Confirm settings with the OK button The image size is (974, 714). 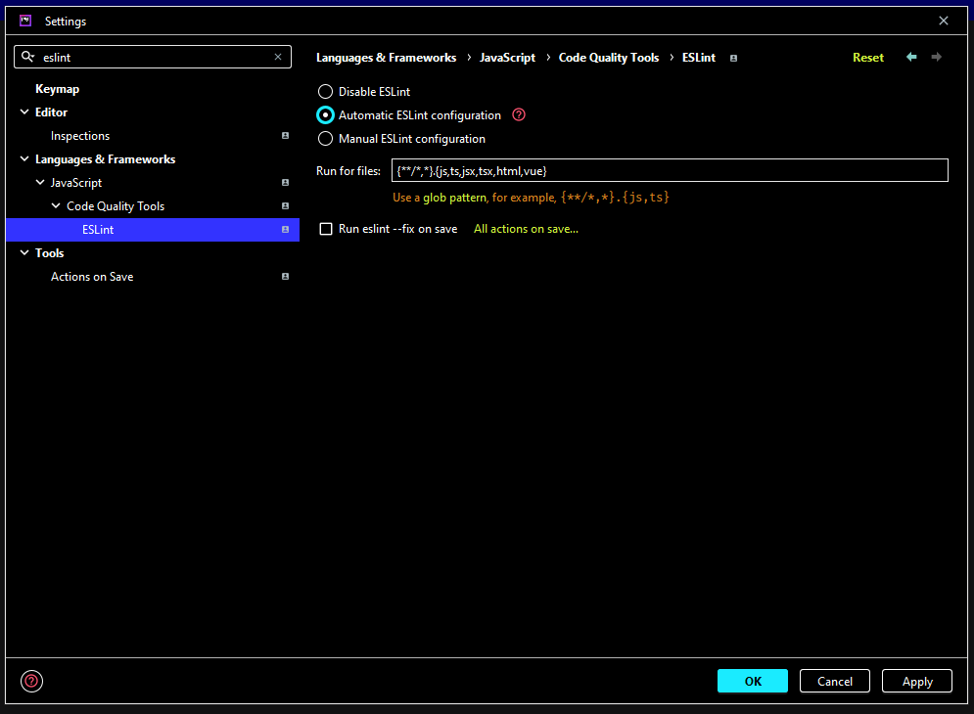click(x=752, y=681)
